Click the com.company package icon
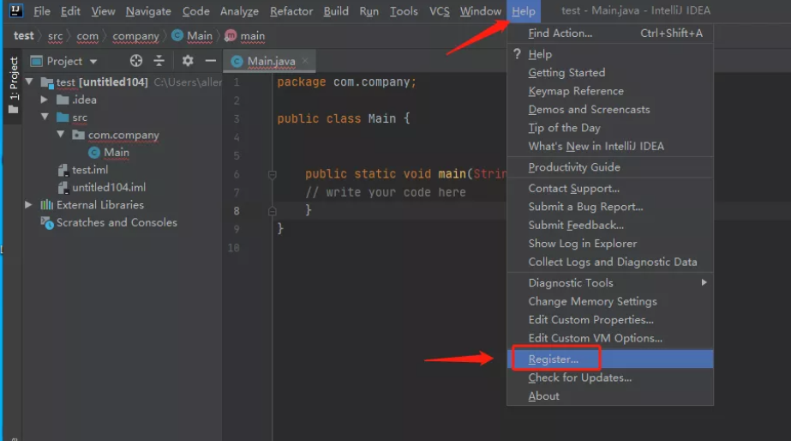Viewport: 791px width, 441px height. (x=78, y=135)
